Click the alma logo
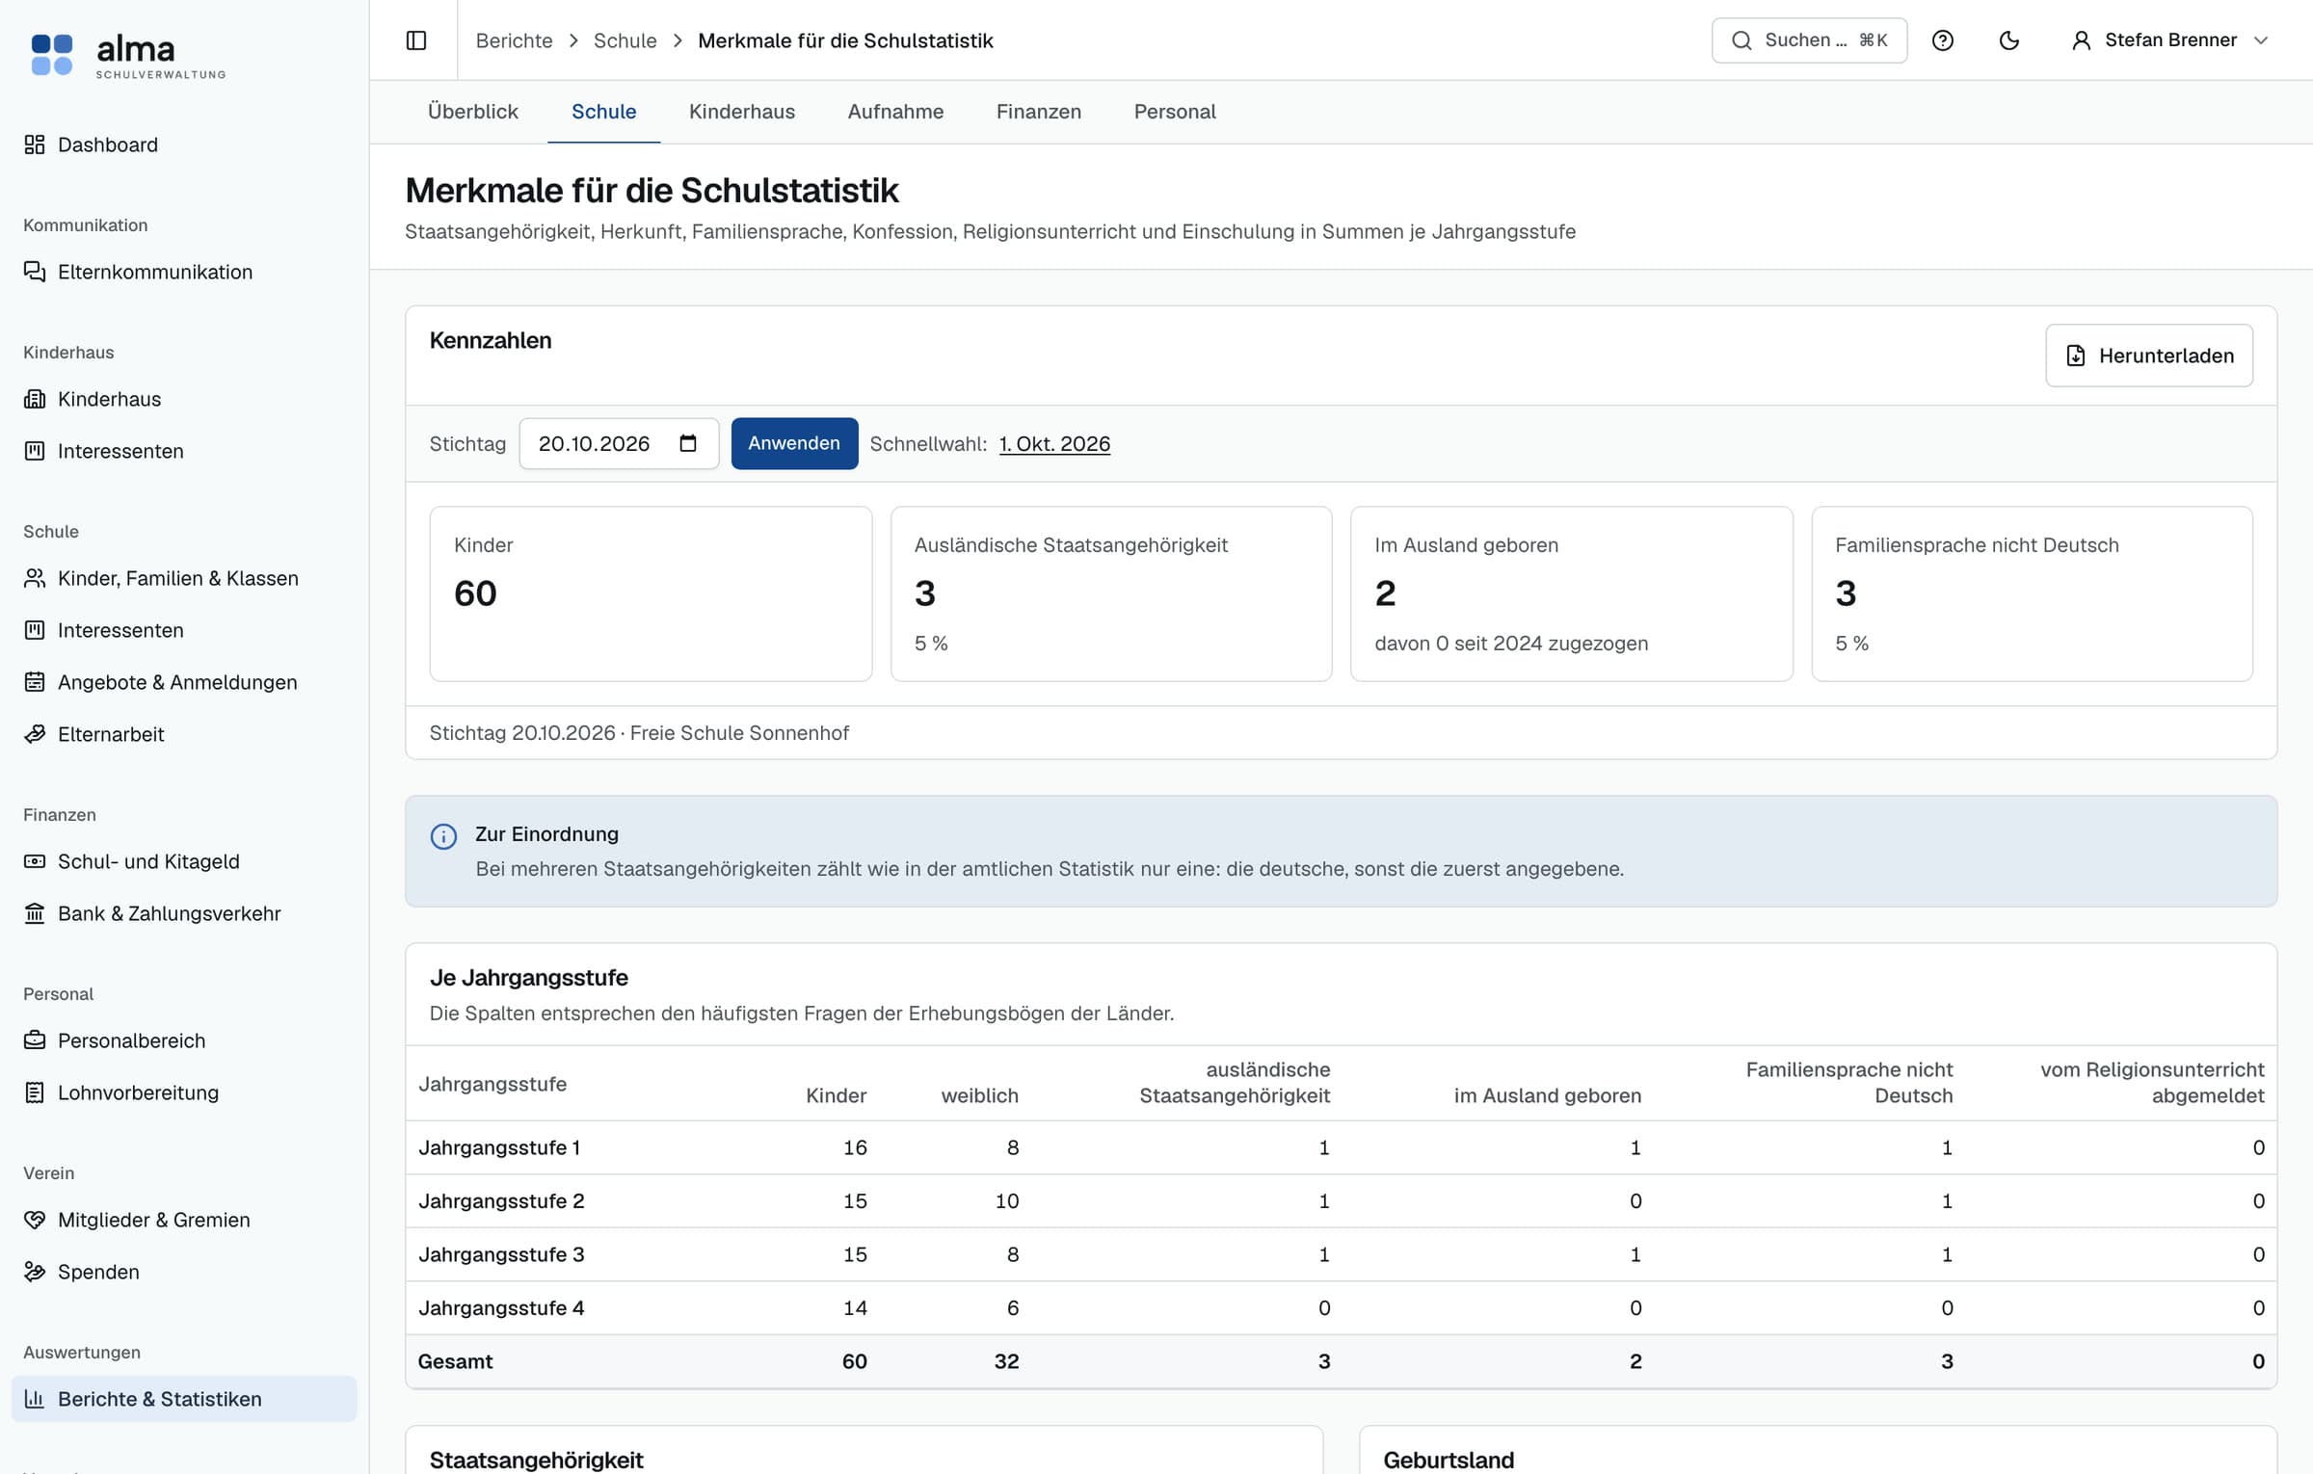The image size is (2313, 1474). [x=128, y=55]
